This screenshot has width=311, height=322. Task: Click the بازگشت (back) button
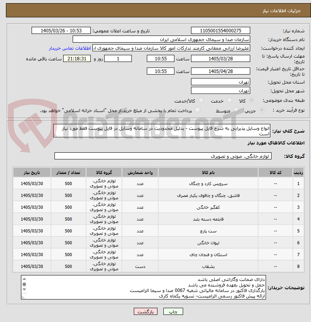[145, 311]
